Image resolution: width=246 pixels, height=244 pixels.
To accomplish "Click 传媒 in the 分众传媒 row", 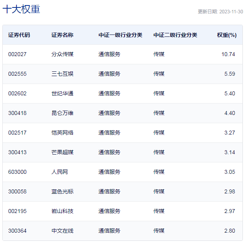I will point(159,54).
